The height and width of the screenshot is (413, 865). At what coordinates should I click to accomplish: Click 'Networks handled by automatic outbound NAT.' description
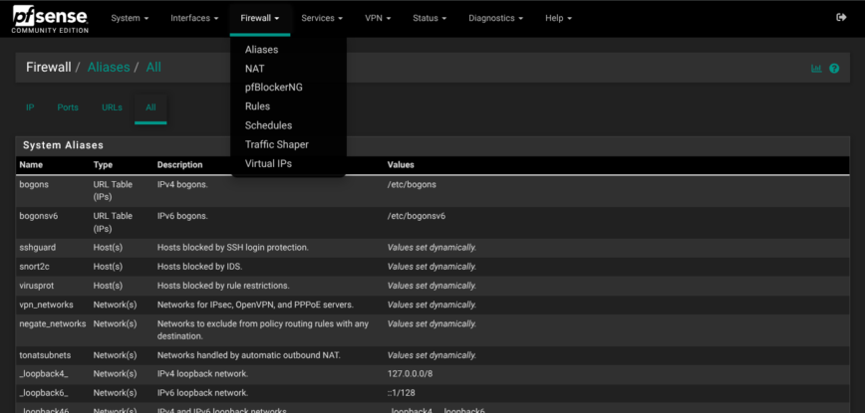point(249,355)
